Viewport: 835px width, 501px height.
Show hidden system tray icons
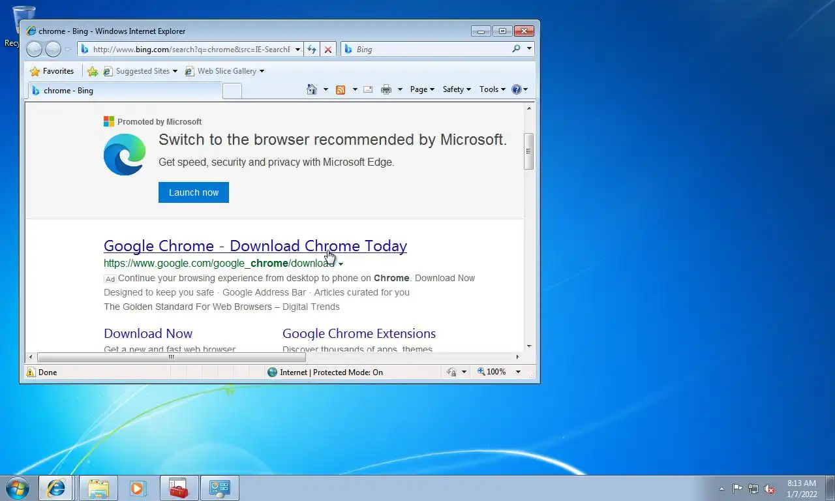pyautogui.click(x=721, y=489)
